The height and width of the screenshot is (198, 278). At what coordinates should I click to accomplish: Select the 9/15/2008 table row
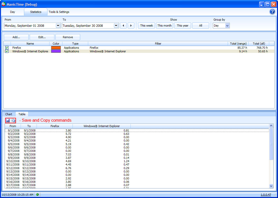click(137, 178)
